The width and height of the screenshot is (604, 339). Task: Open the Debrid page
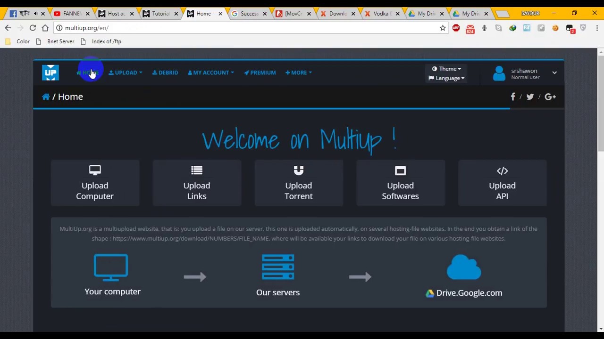point(165,73)
